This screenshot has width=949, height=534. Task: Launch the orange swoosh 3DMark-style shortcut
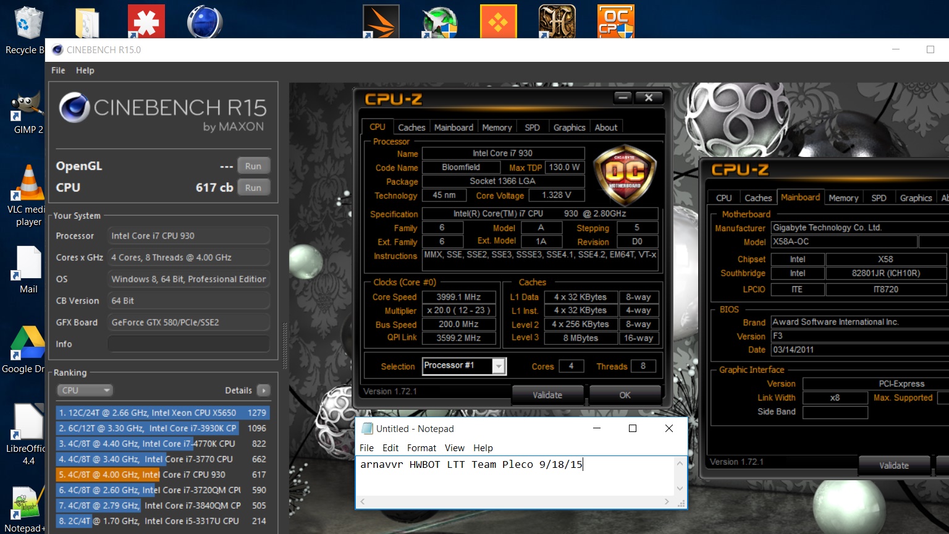tap(381, 22)
